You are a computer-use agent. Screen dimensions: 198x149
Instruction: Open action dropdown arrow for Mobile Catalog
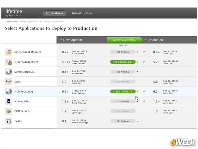(137, 92)
